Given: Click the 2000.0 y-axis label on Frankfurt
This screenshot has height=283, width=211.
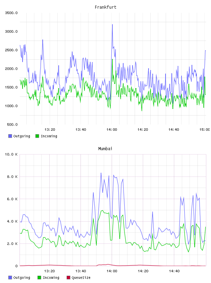Looking at the screenshot, I should [x=11, y=69].
